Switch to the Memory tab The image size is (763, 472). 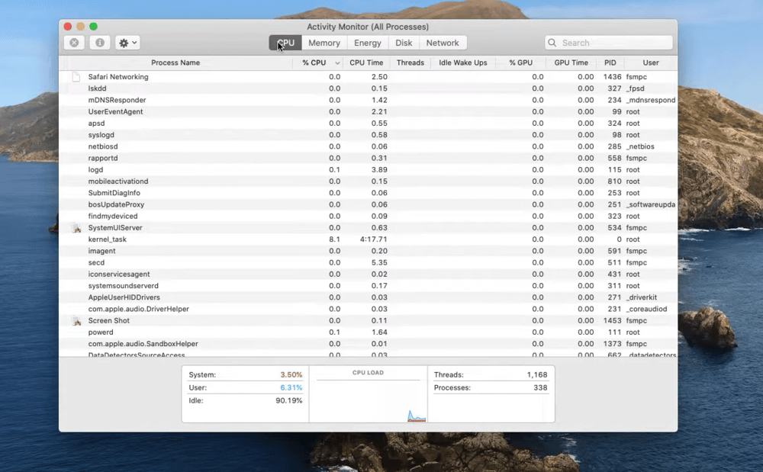324,43
